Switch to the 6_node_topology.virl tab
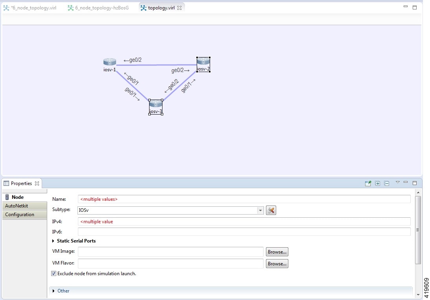The image size is (430, 300). tap(30, 8)
